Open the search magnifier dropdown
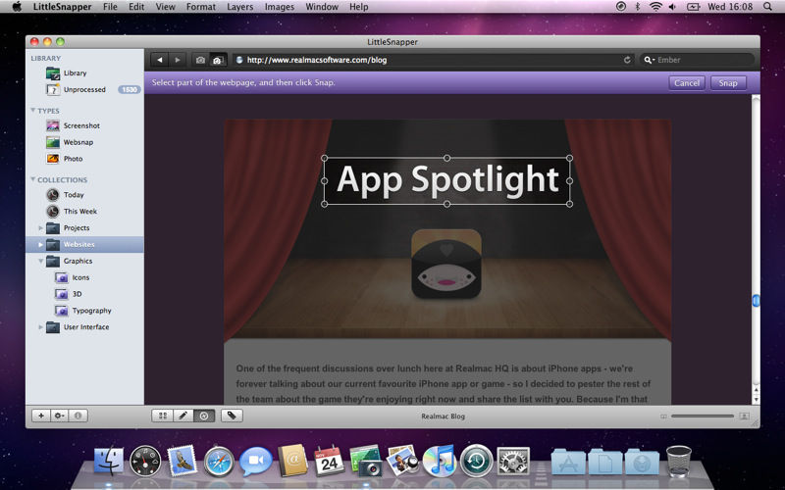 coord(649,60)
